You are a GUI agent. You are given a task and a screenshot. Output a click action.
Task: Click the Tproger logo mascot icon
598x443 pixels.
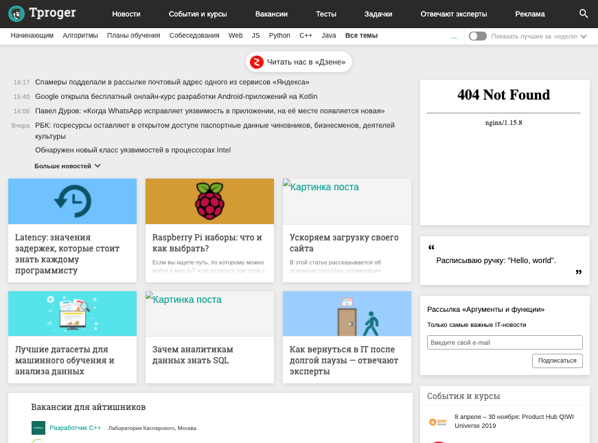16,14
